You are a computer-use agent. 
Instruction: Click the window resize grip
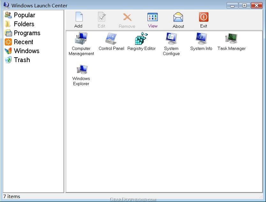point(261,197)
